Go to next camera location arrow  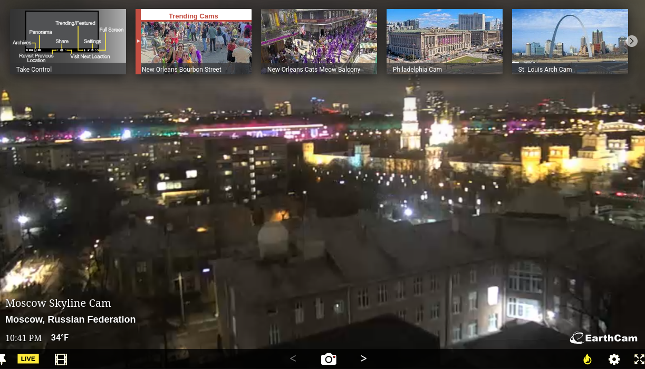(363, 358)
